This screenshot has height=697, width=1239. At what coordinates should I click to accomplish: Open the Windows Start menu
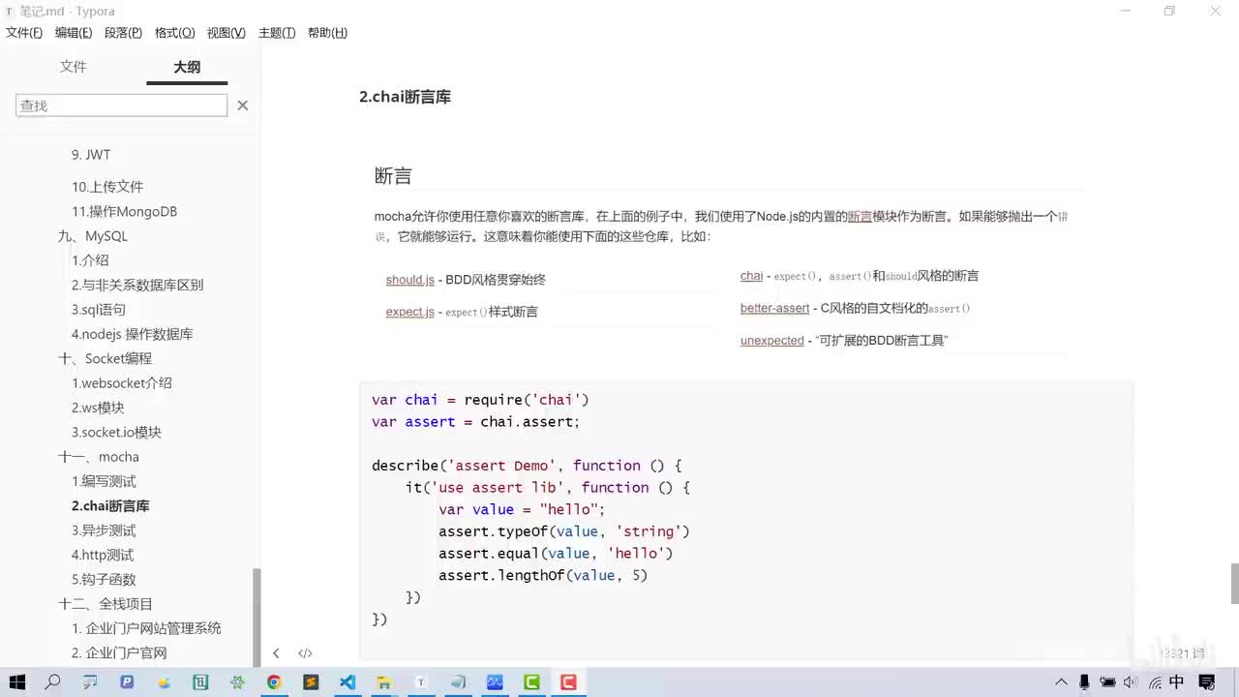[x=16, y=682]
